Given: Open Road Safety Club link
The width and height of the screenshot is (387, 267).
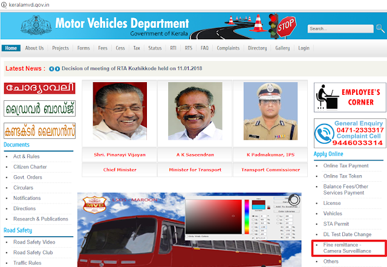Looking at the screenshot, I should (x=33, y=253).
